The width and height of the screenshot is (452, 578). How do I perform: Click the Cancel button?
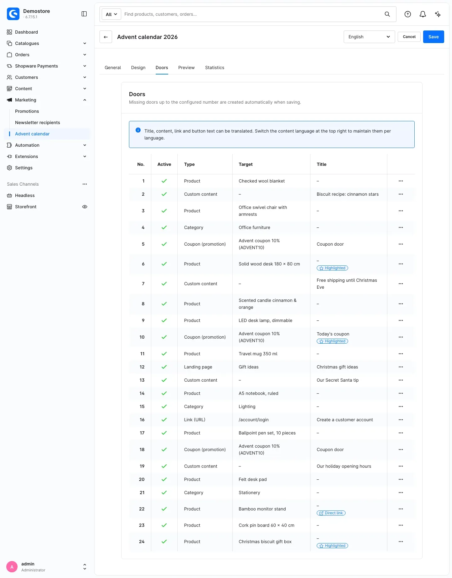coord(409,37)
